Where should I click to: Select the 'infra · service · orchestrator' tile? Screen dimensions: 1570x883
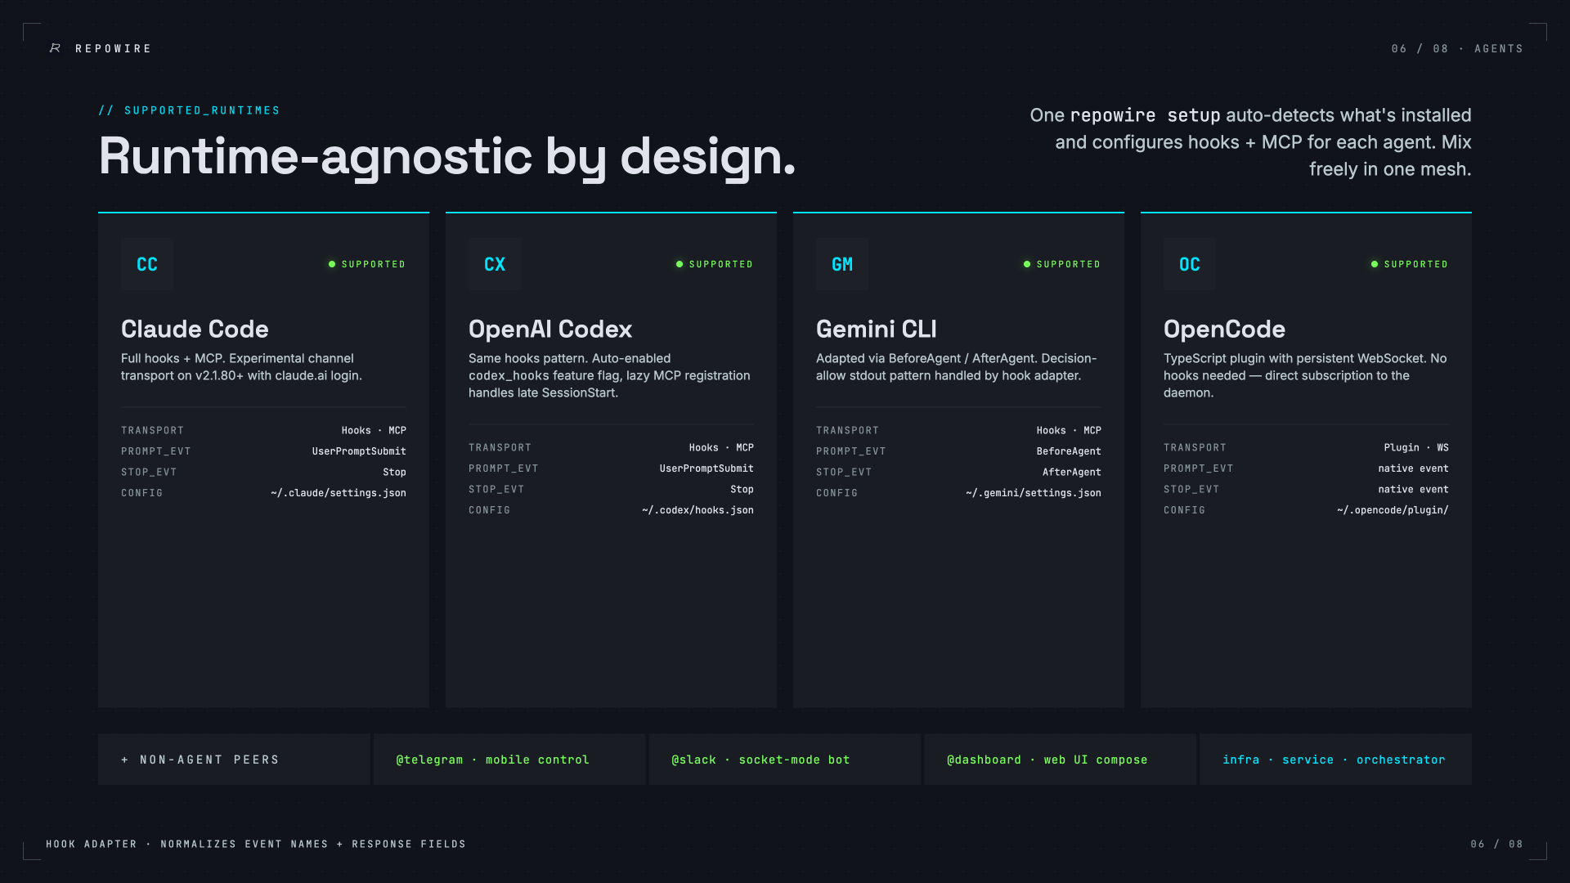coord(1335,760)
